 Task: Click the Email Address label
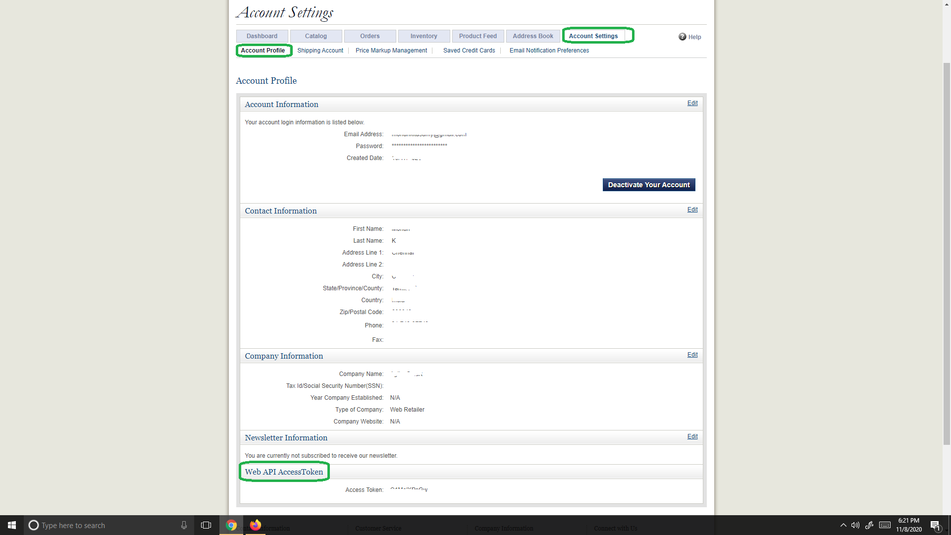click(364, 134)
